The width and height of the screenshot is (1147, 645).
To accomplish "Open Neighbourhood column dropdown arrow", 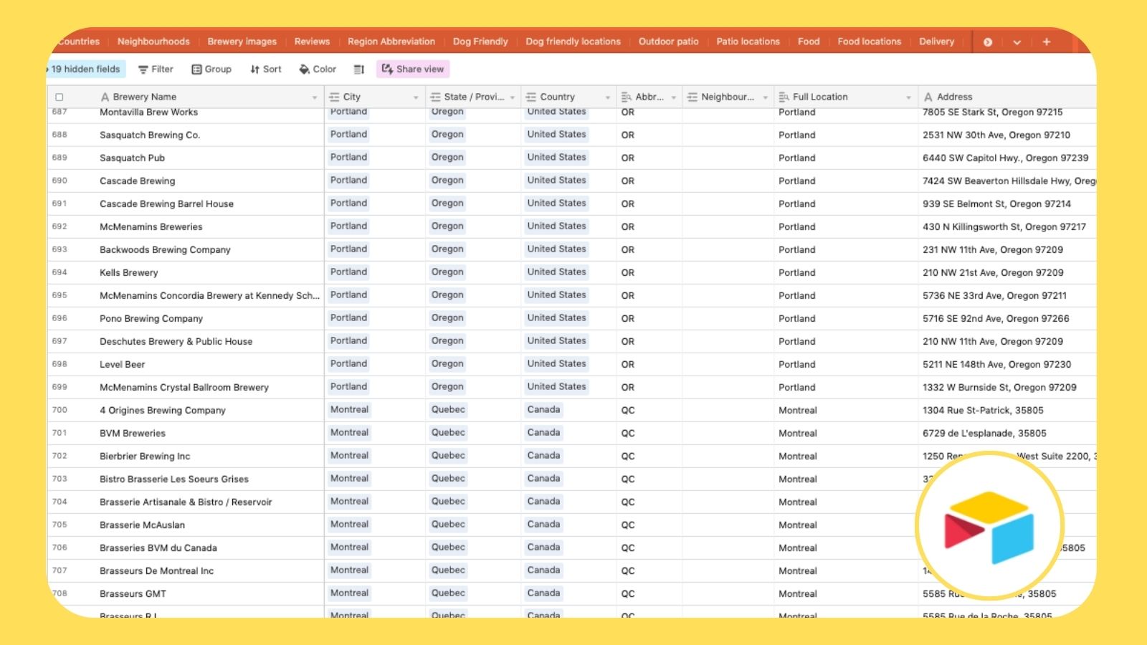I will [x=765, y=97].
